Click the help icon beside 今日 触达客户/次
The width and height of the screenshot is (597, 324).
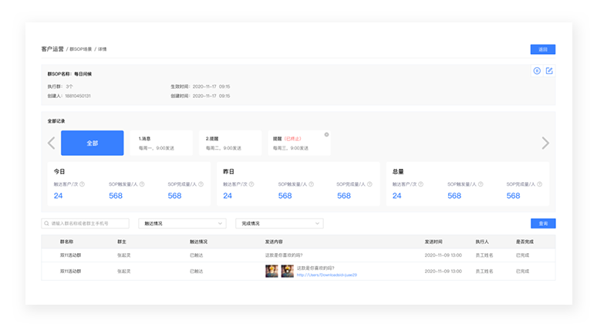click(x=83, y=184)
